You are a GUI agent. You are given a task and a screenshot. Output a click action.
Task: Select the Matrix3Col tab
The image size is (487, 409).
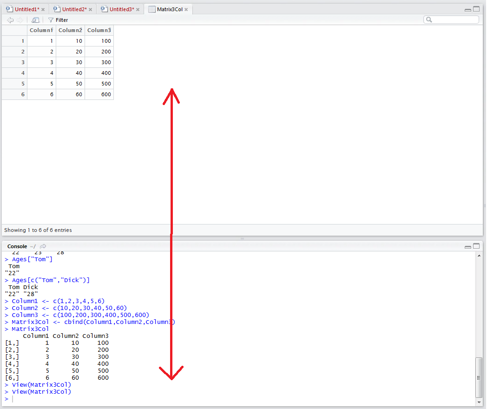point(170,9)
